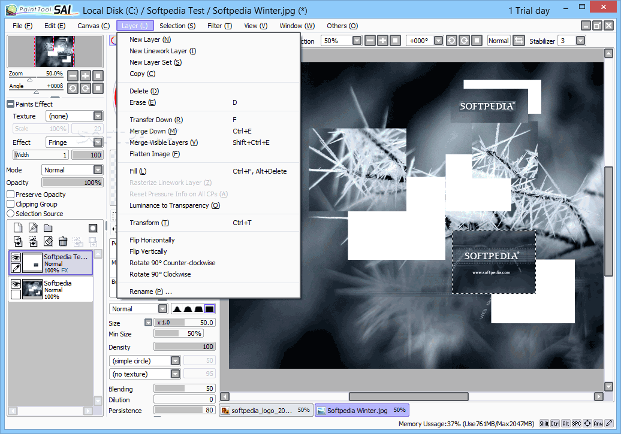Toggle the Ctrl indicator in status bar
The width and height of the screenshot is (621, 434).
555,423
